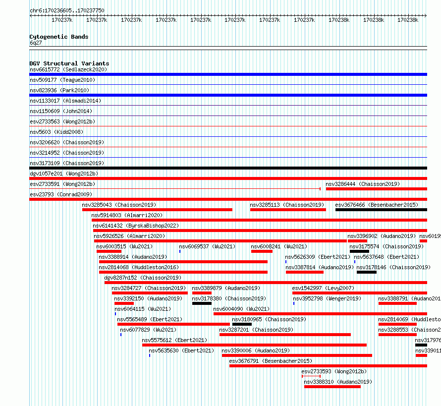Select nsv3178380 (Chaisson2019) label
The height and width of the screenshot is (406, 441).
tap(229, 298)
